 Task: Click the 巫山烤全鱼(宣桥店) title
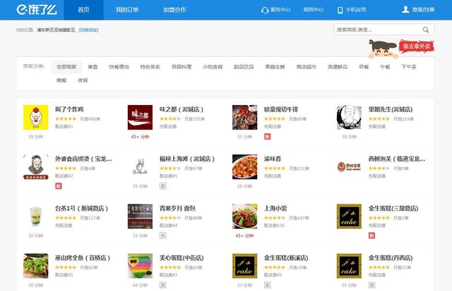point(83,258)
